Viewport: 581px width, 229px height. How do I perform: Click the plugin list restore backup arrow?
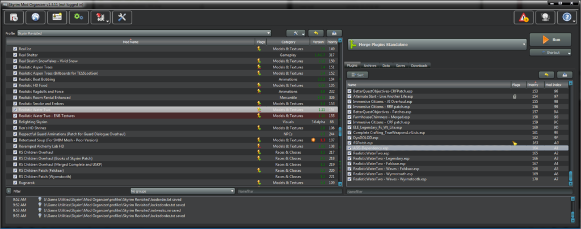[x=546, y=75]
